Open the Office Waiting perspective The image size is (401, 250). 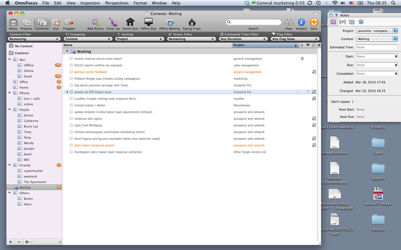tap(170, 24)
